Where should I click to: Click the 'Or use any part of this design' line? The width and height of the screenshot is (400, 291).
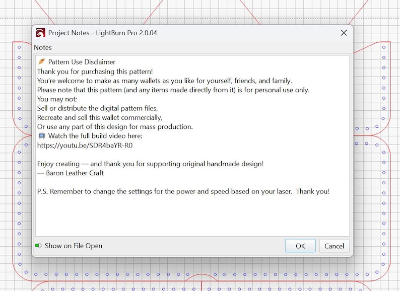click(115, 127)
